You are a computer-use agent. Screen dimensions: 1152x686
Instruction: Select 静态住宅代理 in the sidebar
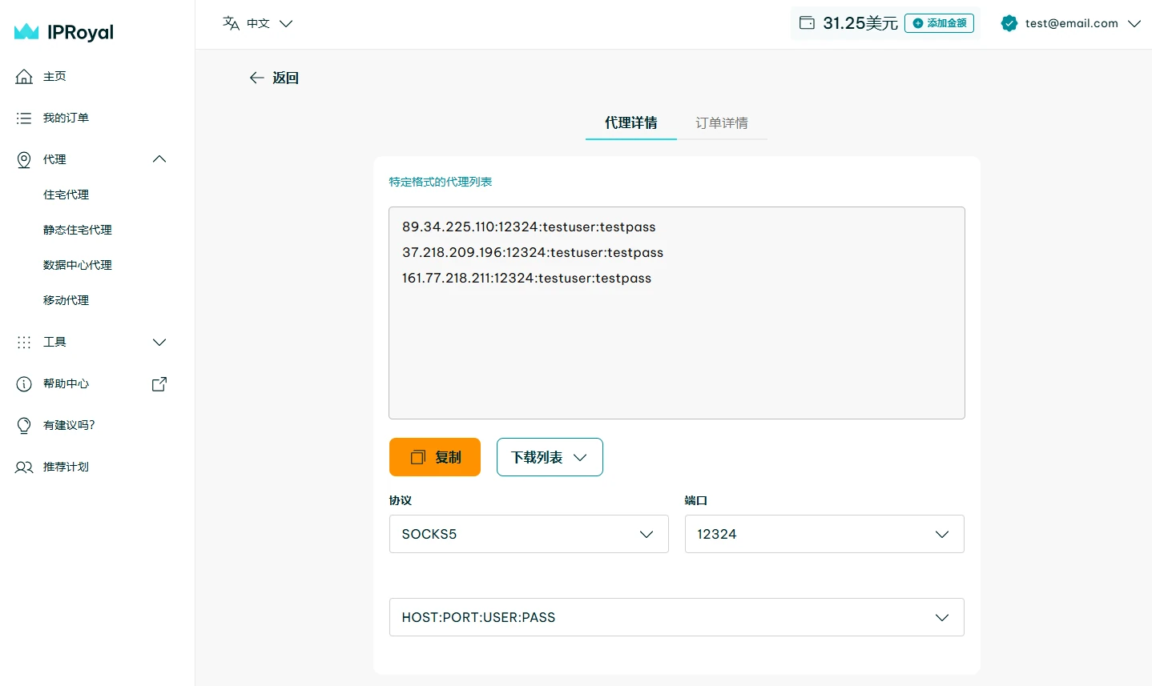[x=78, y=231]
